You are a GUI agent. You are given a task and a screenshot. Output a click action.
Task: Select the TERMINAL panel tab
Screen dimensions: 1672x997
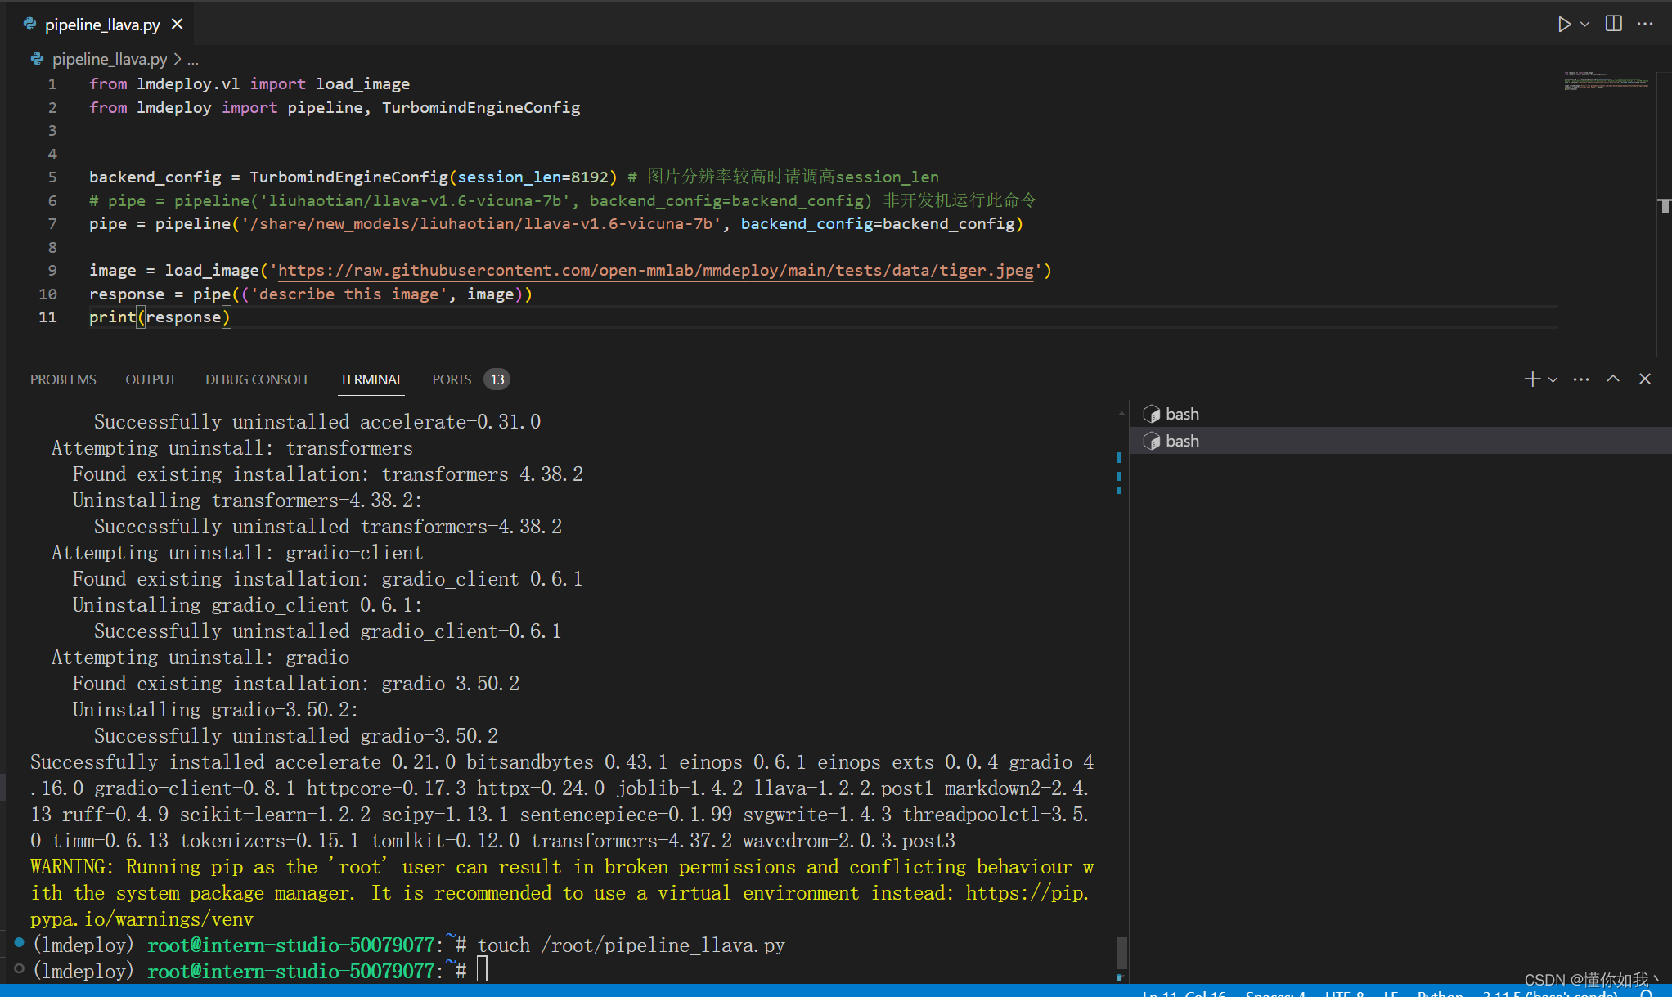(x=371, y=379)
